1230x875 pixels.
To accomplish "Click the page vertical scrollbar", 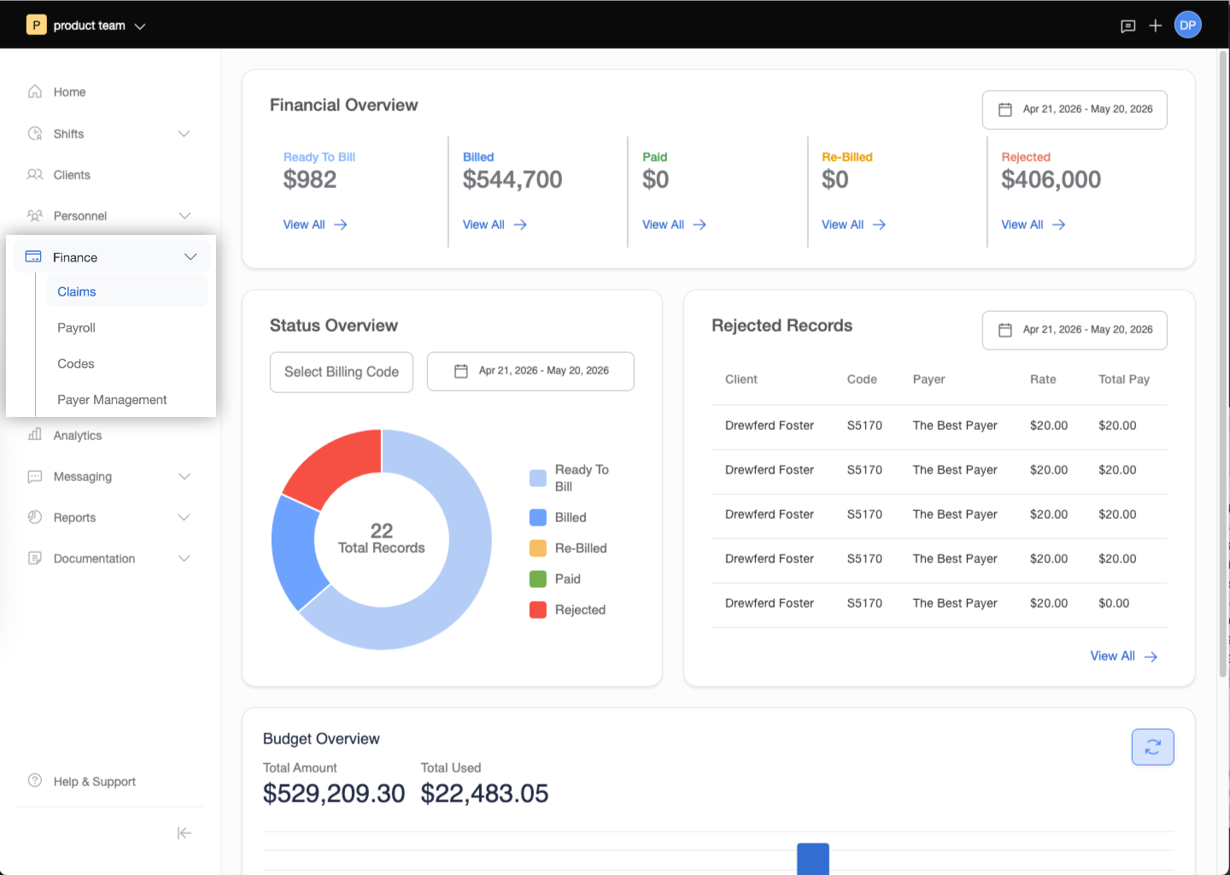I will (x=1222, y=363).
